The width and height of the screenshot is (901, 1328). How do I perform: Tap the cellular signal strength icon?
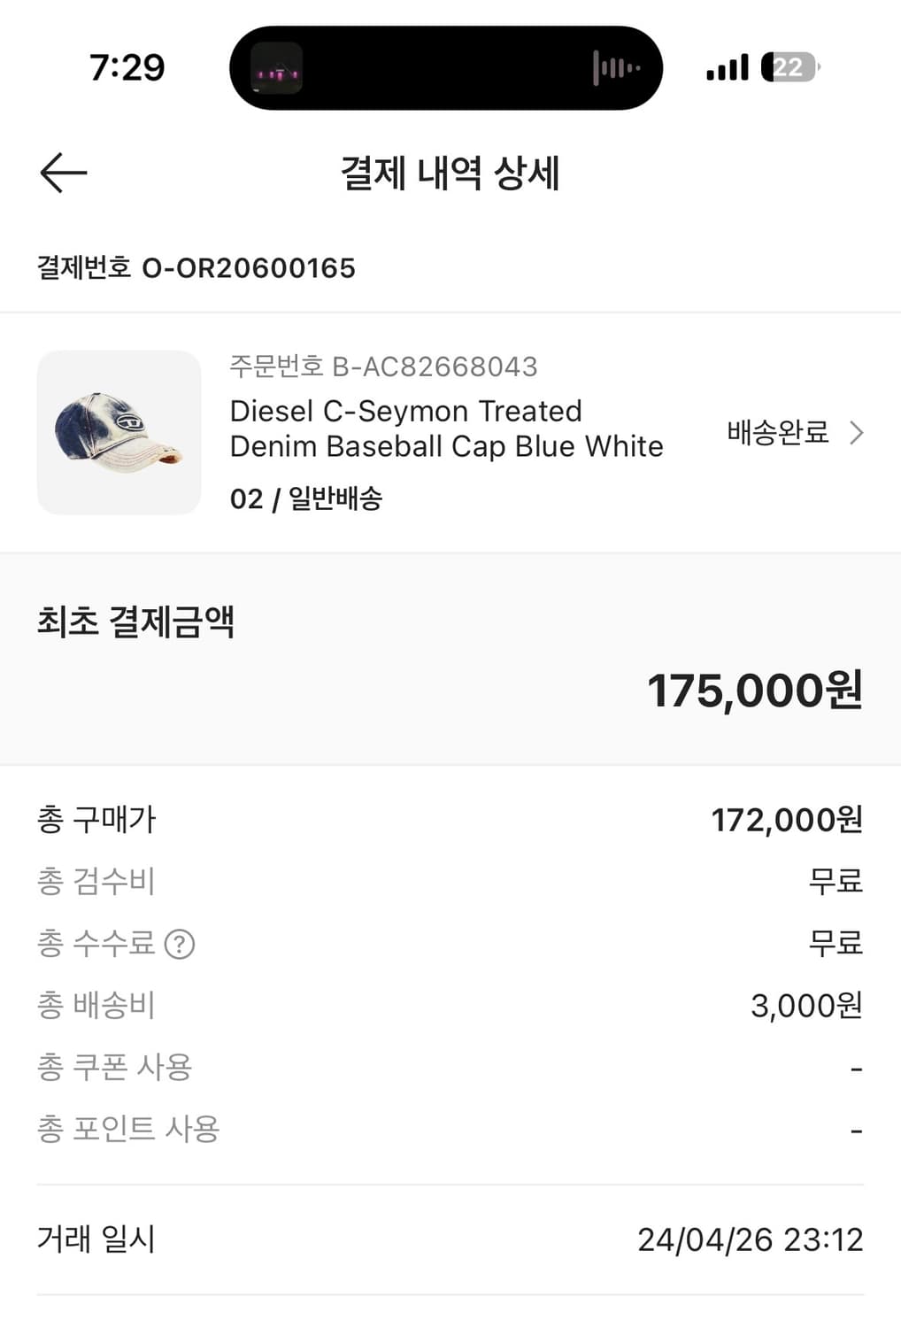pyautogui.click(x=727, y=68)
